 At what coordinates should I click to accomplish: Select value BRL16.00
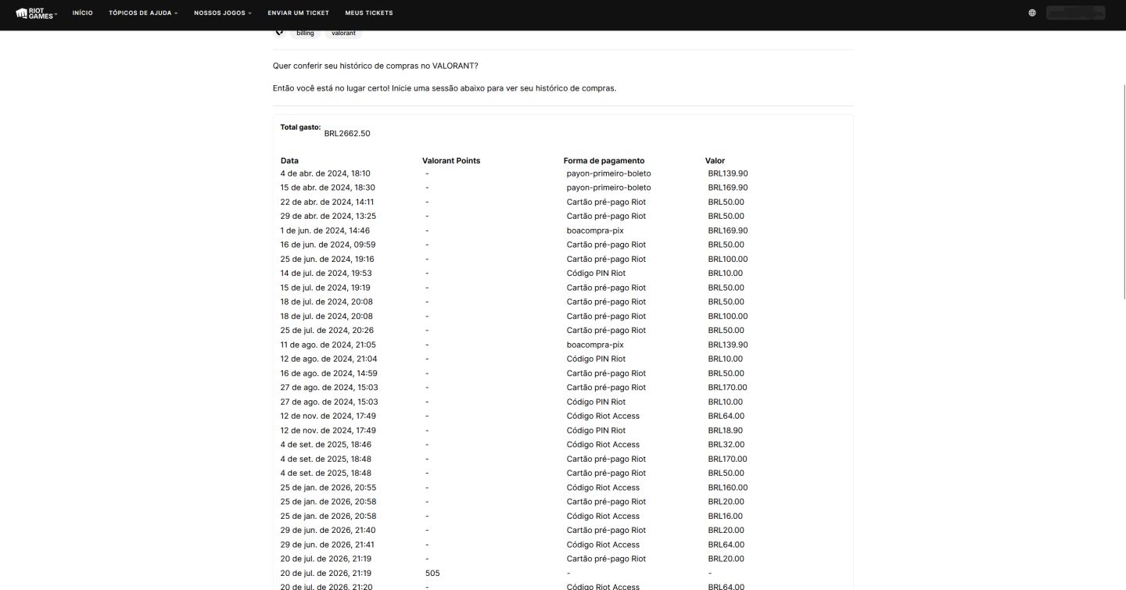tap(726, 517)
